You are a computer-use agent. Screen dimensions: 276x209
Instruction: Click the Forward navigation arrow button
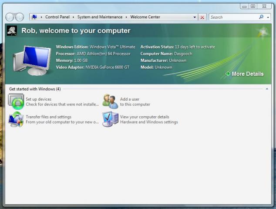pyautogui.click(x=19, y=17)
